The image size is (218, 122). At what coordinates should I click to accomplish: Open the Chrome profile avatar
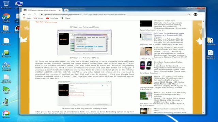tap(195, 14)
